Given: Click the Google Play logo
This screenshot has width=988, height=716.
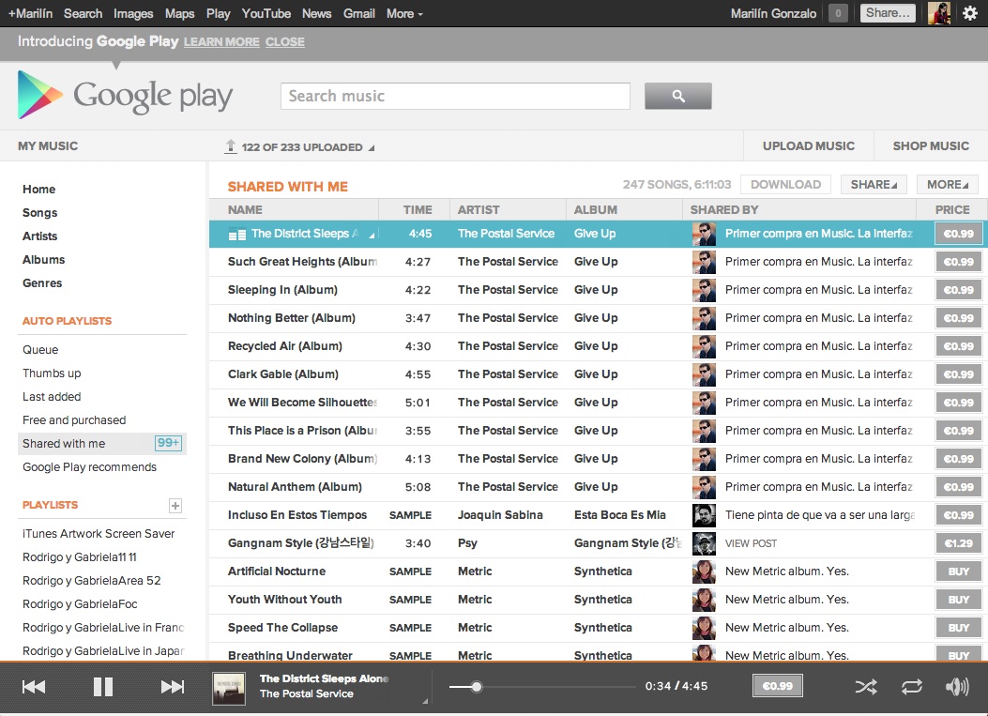Looking at the screenshot, I should (x=126, y=95).
